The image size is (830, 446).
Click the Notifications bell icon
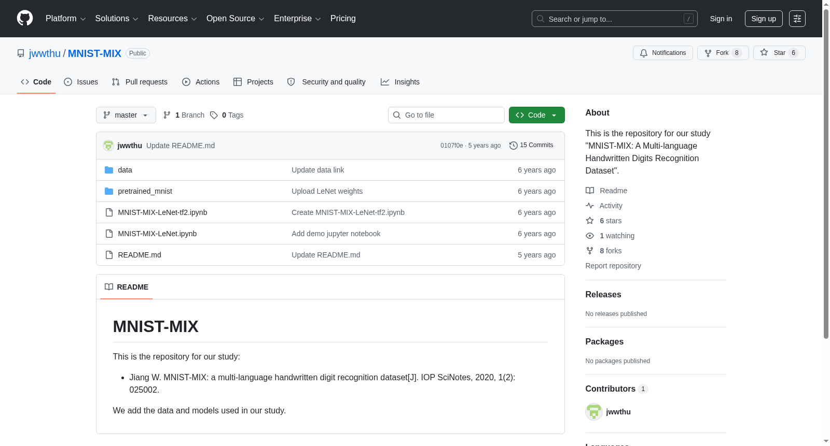coord(644,53)
